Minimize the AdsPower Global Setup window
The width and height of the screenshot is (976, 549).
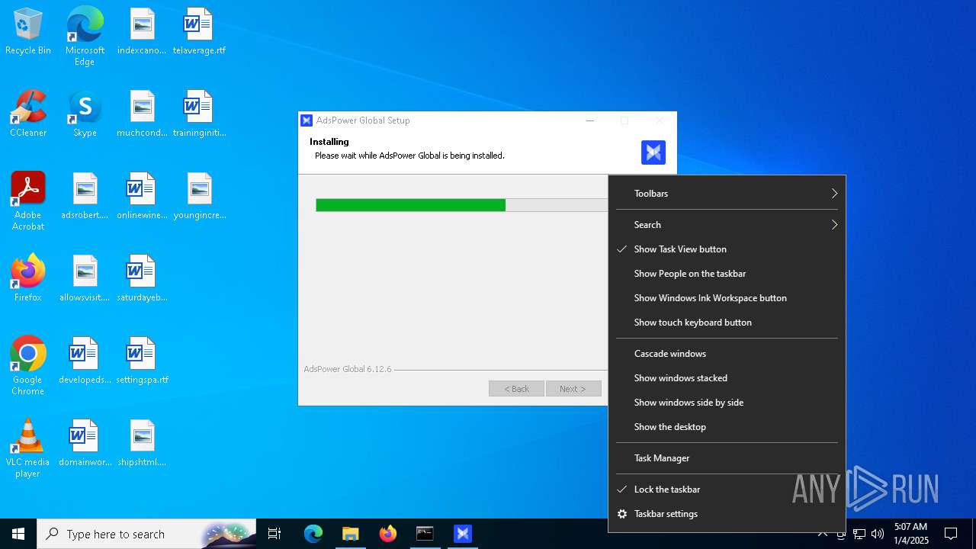[590, 120]
